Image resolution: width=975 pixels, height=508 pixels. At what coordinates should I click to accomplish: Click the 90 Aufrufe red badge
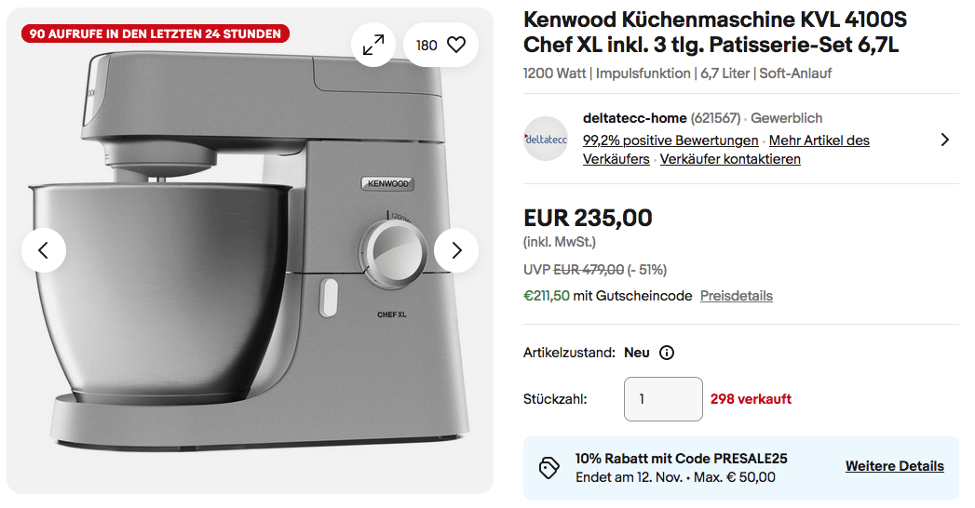click(156, 34)
